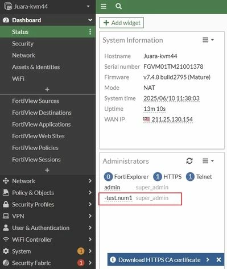Click the User & Authentication person icon
227x269 pixels.
[6, 227]
